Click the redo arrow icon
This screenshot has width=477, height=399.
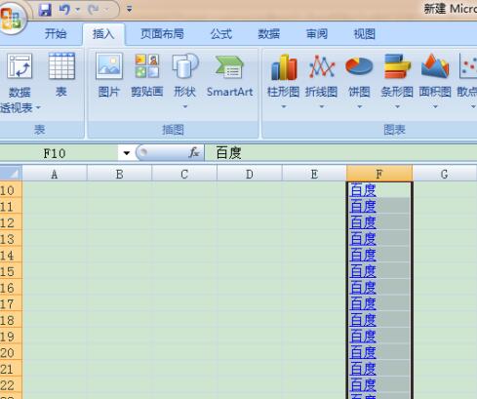coord(94,10)
